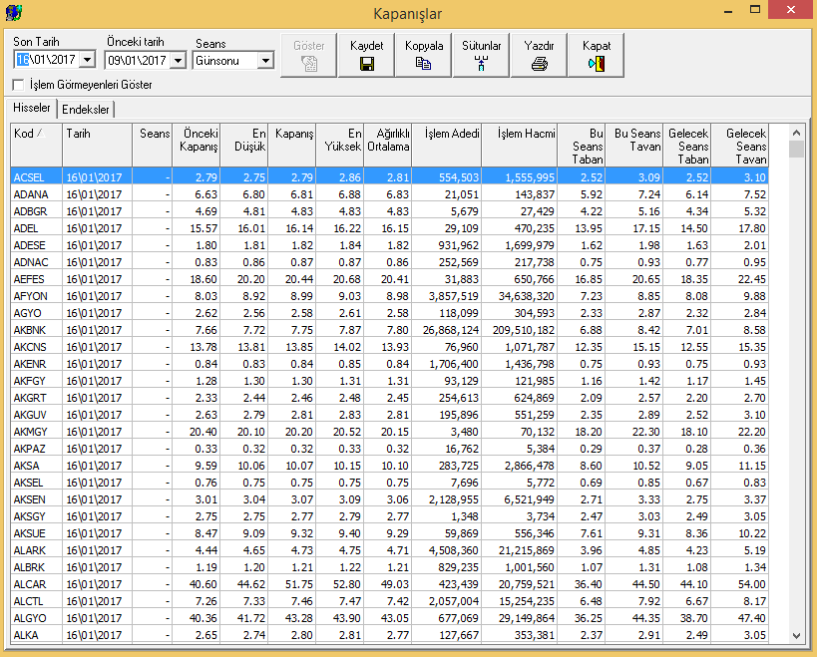Select the ADBGR stock row
The width and height of the screenshot is (817, 657).
390,211
